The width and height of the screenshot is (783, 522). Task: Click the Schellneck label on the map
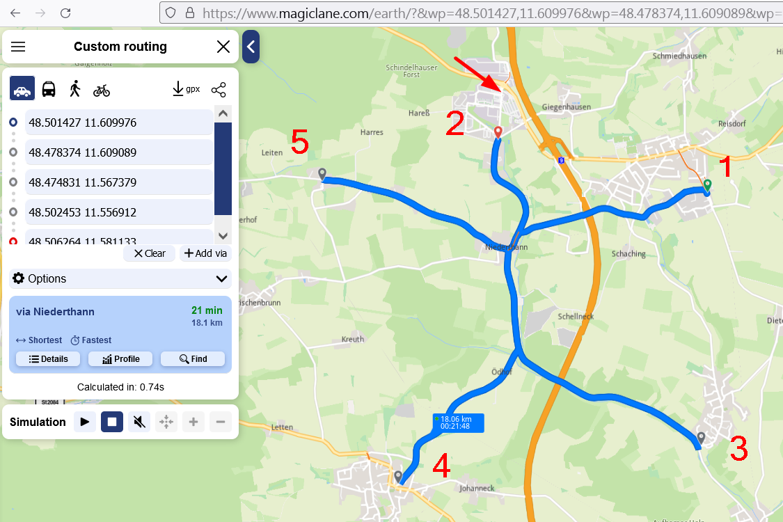576,316
